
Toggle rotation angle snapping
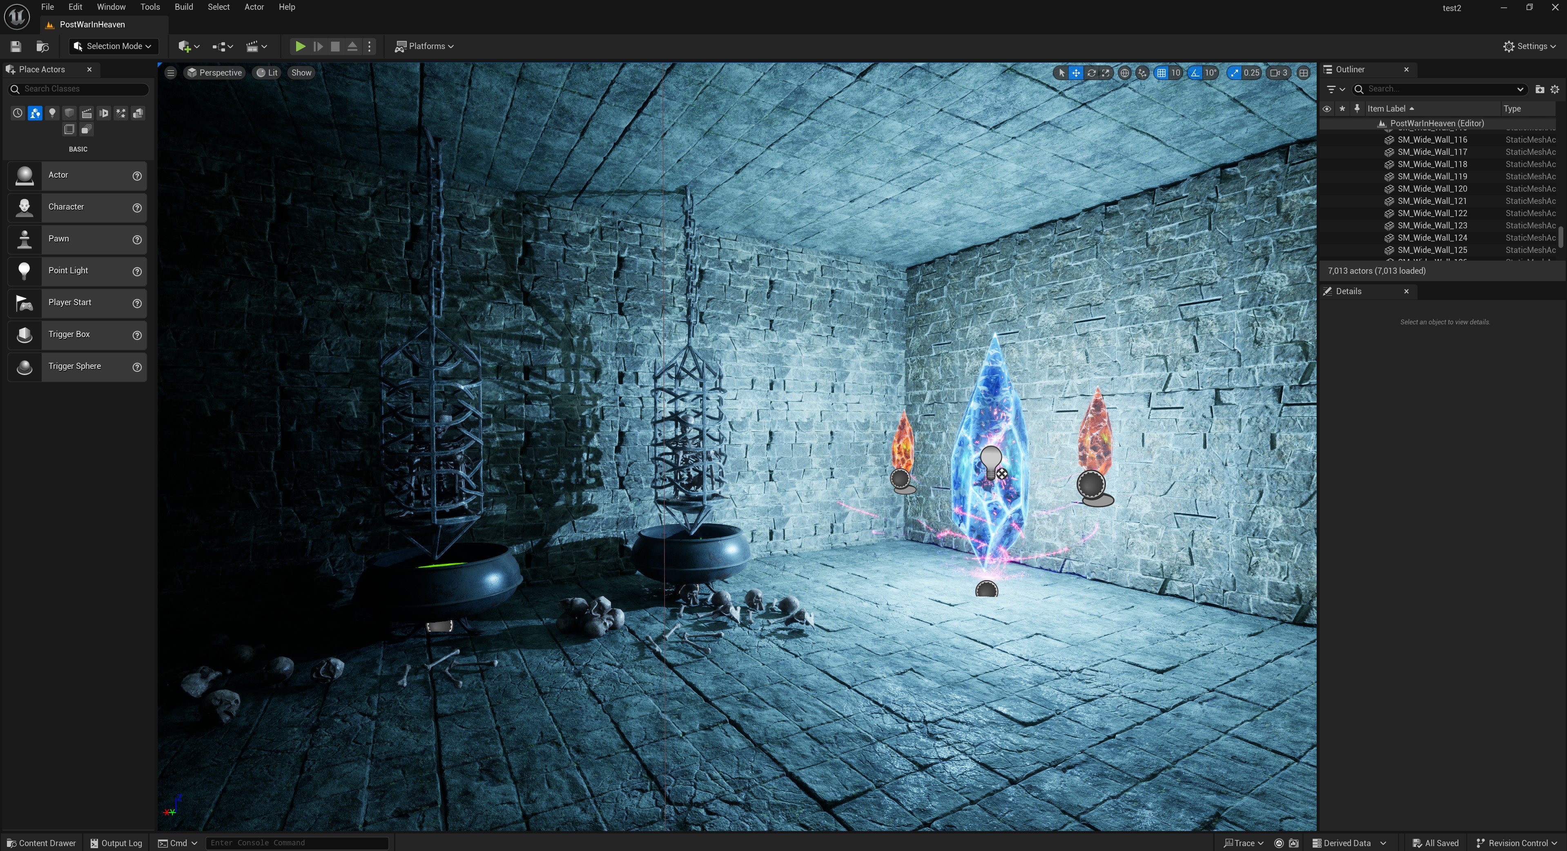1195,73
